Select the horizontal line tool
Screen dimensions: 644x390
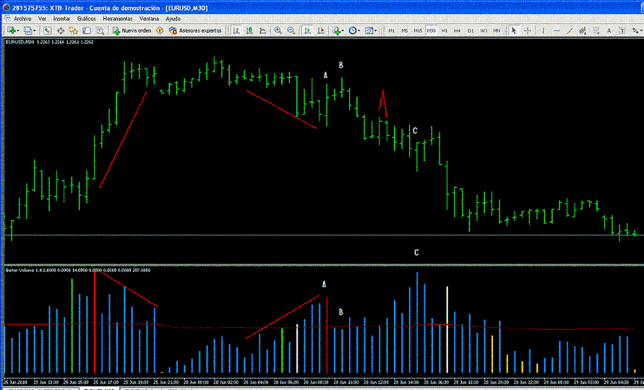pyautogui.click(x=556, y=31)
